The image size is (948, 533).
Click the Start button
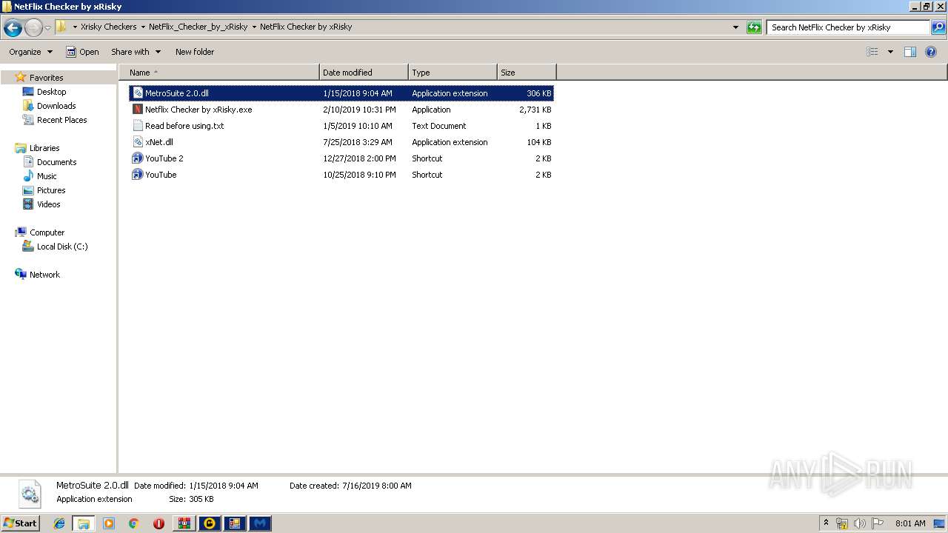coord(21,523)
